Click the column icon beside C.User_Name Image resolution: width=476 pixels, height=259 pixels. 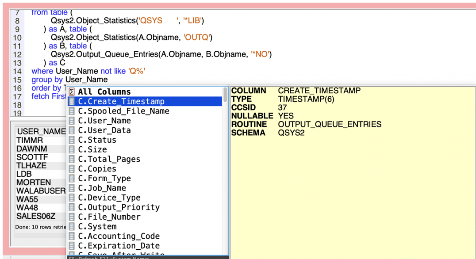(x=71, y=120)
